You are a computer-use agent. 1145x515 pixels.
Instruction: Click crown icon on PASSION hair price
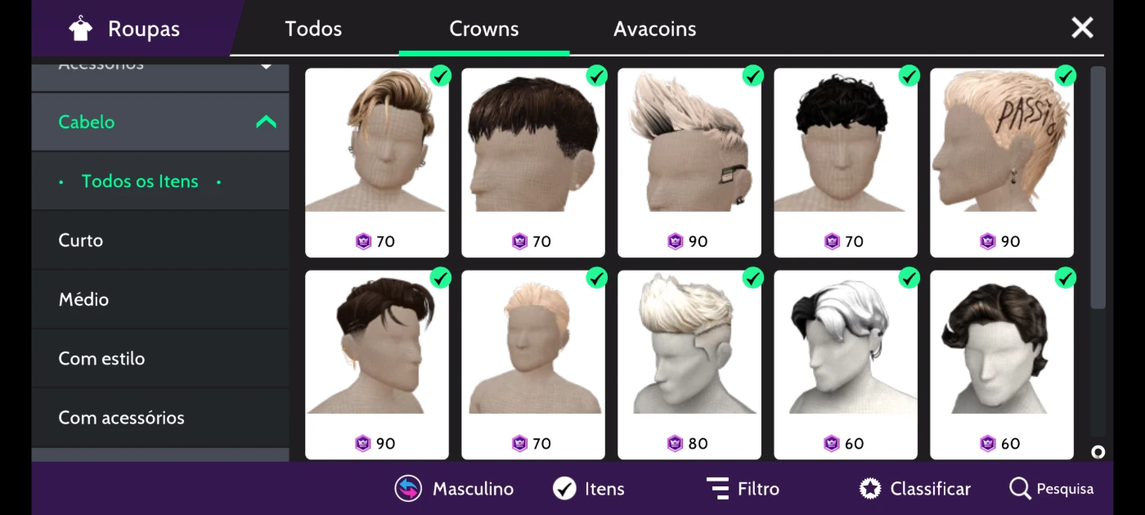pyautogui.click(x=987, y=241)
